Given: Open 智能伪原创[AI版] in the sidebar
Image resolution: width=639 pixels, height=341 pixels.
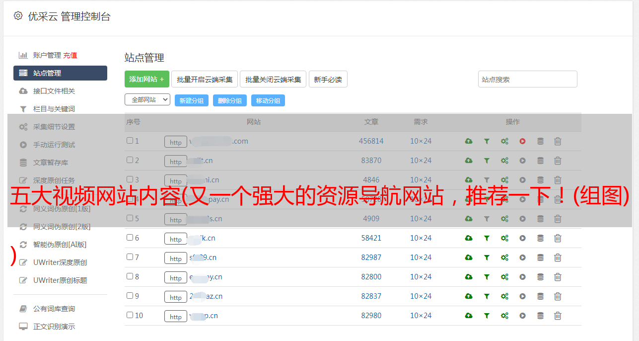Looking at the screenshot, I should tap(60, 245).
